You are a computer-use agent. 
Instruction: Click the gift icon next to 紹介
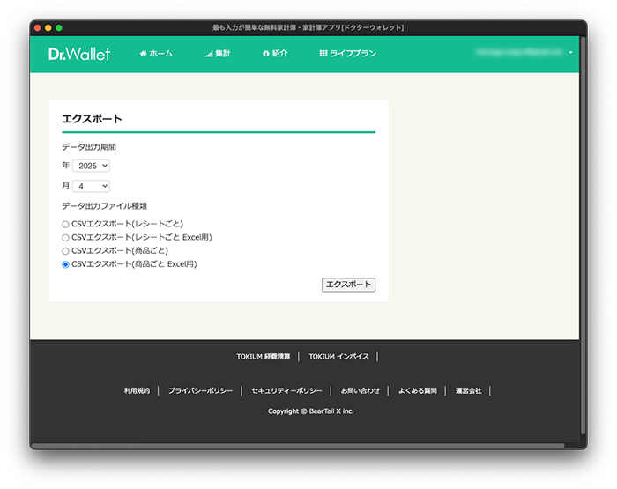[x=266, y=54]
